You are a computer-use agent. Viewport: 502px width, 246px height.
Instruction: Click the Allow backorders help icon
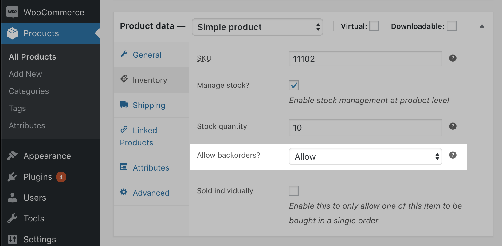[x=453, y=155]
